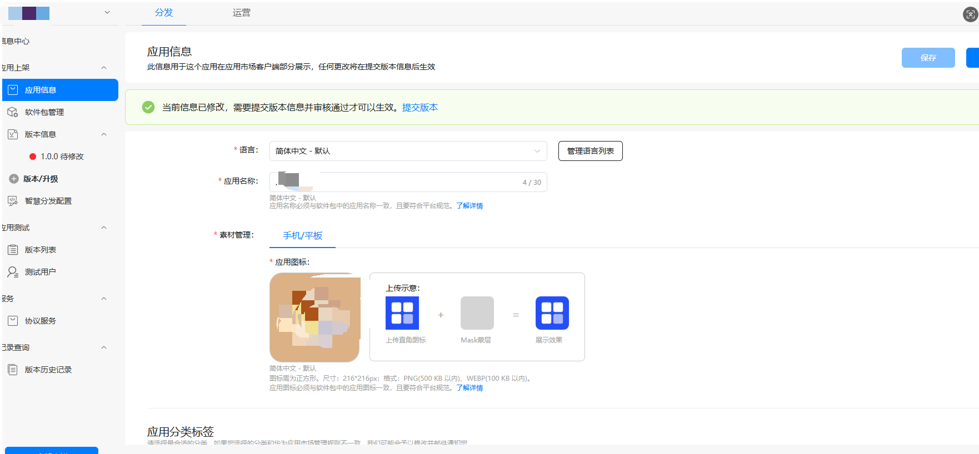Expand the account selector at top left

107,13
